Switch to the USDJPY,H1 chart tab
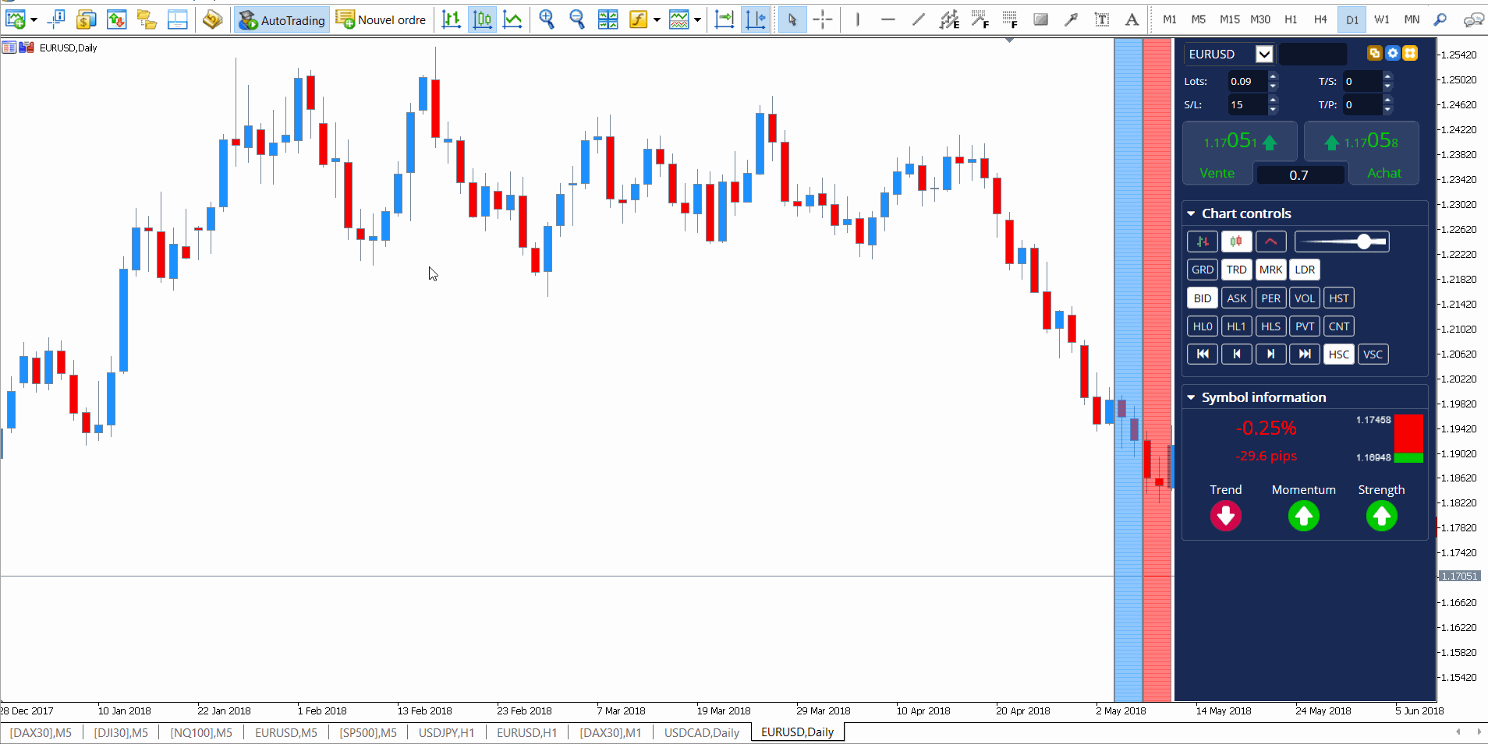Screen dimensions: 1488x744 pos(446,732)
